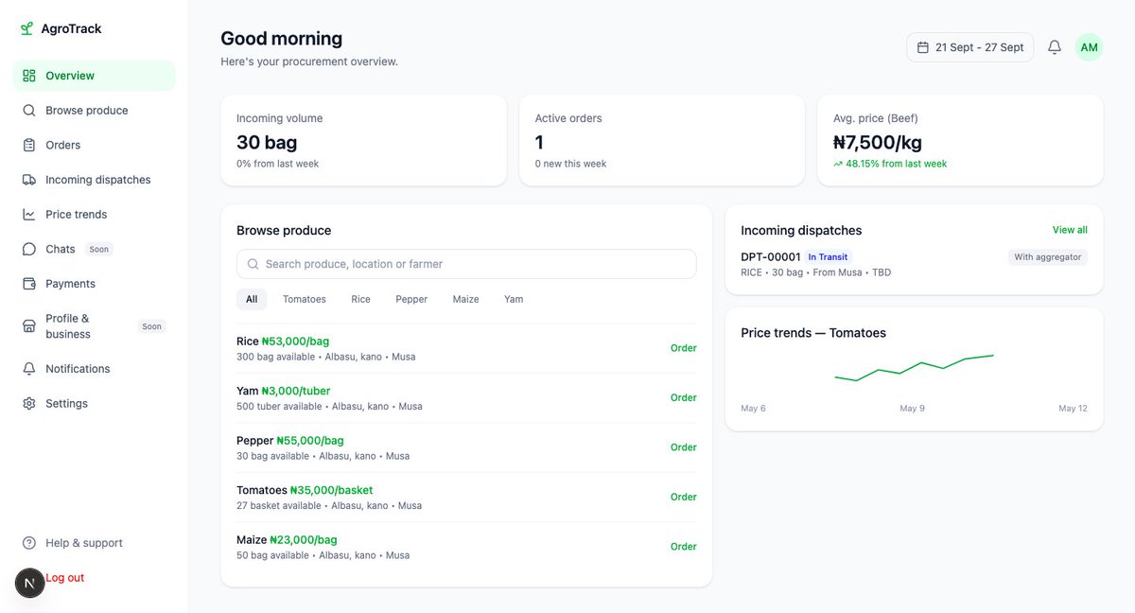Filter produce by Tomatoes
The width and height of the screenshot is (1135, 613).
tap(305, 299)
